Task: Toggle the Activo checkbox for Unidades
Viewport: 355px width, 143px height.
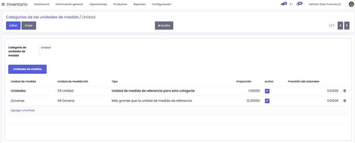Action: tap(267, 91)
